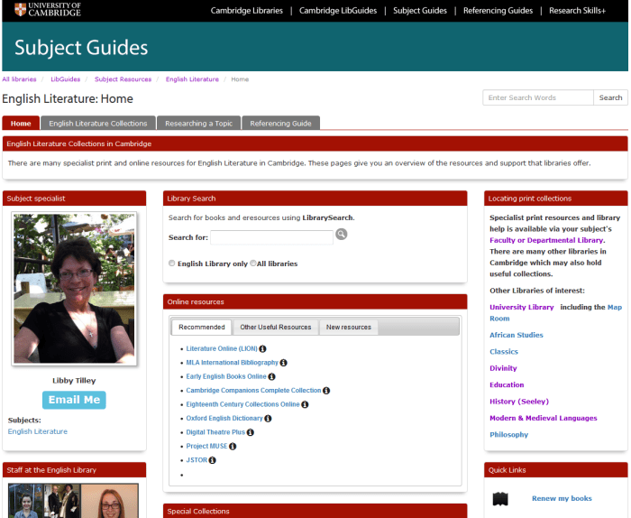Switch to Researching a Topic tab
This screenshot has width=631, height=518.
click(x=199, y=123)
